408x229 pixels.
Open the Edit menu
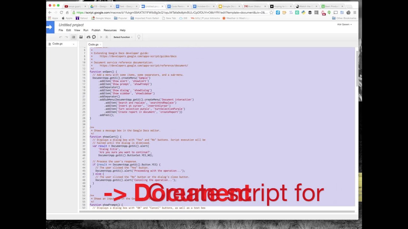pos(69,30)
